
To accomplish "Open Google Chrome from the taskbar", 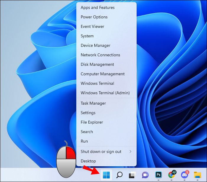I will click(172, 175).
